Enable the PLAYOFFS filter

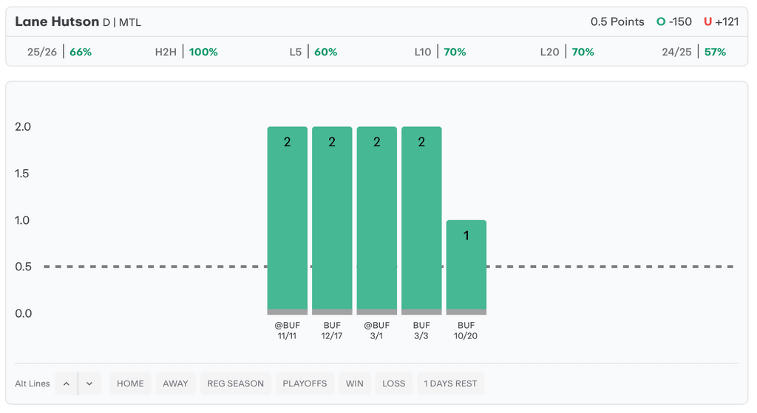pyautogui.click(x=304, y=383)
